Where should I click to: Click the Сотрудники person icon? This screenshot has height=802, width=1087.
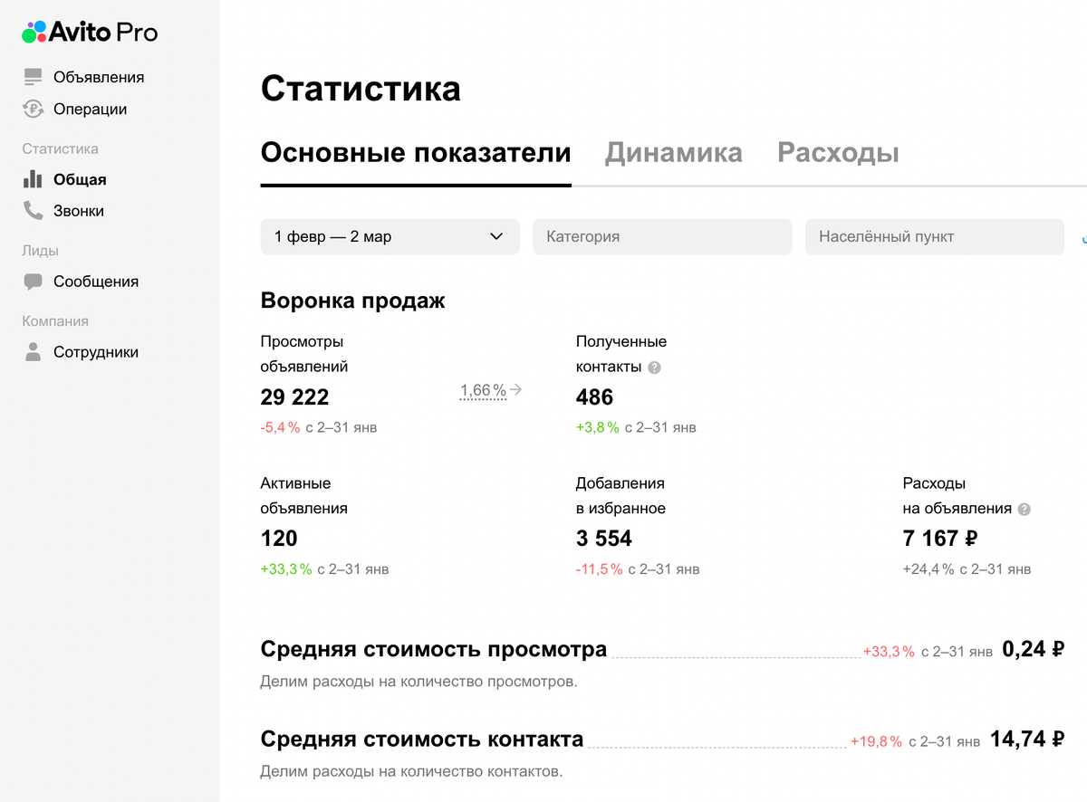[34, 352]
